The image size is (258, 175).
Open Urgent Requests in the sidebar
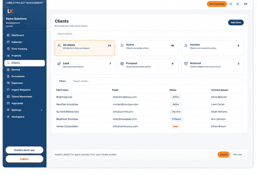pos(24,90)
